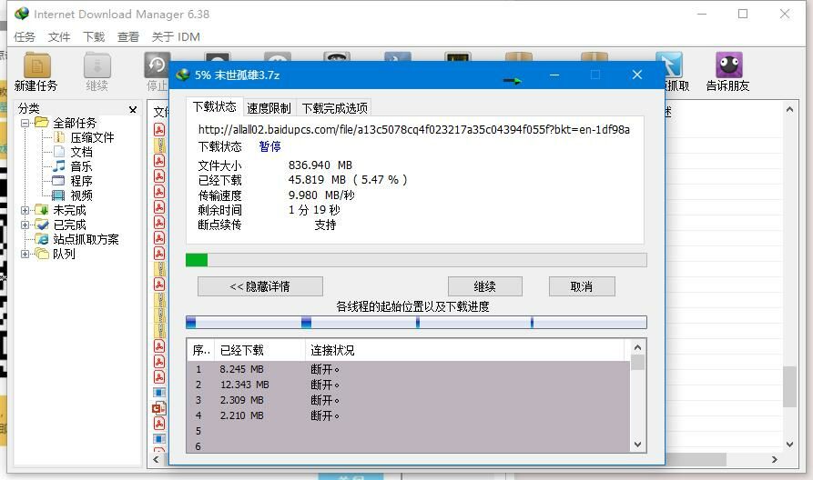Click the 继续 toolbar icon
The width and height of the screenshot is (813, 480).
[97, 72]
